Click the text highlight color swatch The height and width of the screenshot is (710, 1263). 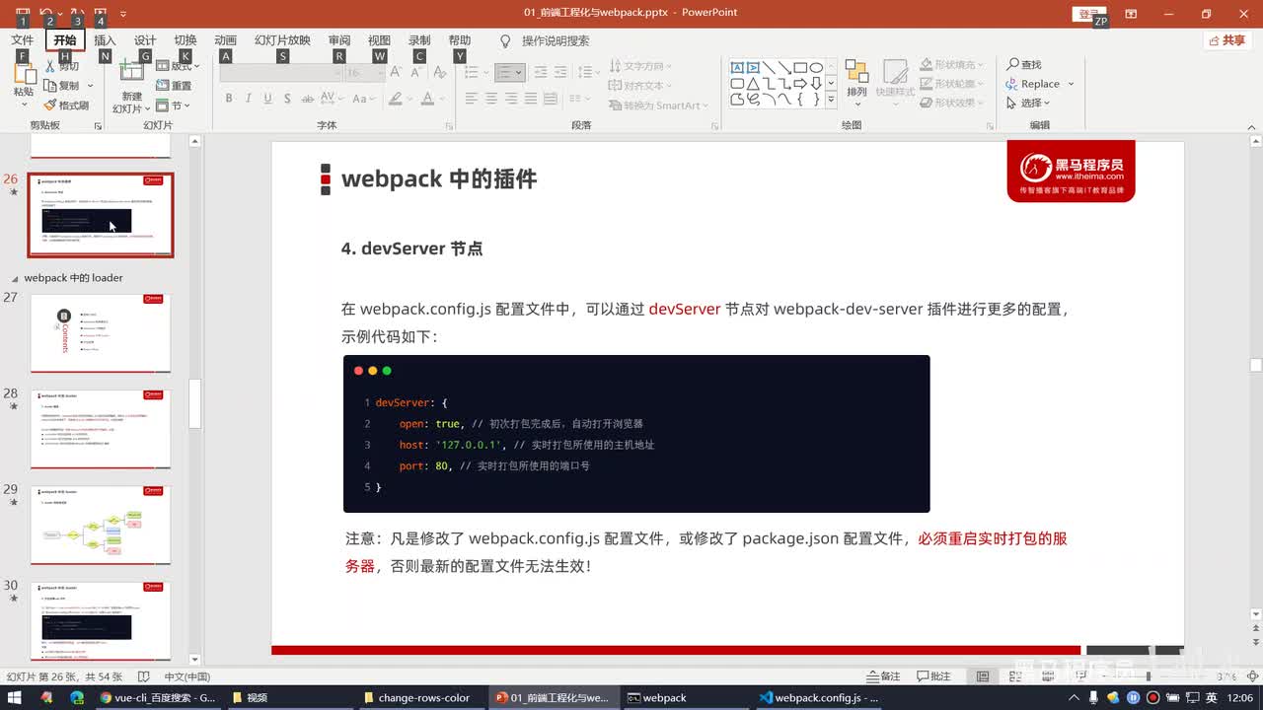396,99
